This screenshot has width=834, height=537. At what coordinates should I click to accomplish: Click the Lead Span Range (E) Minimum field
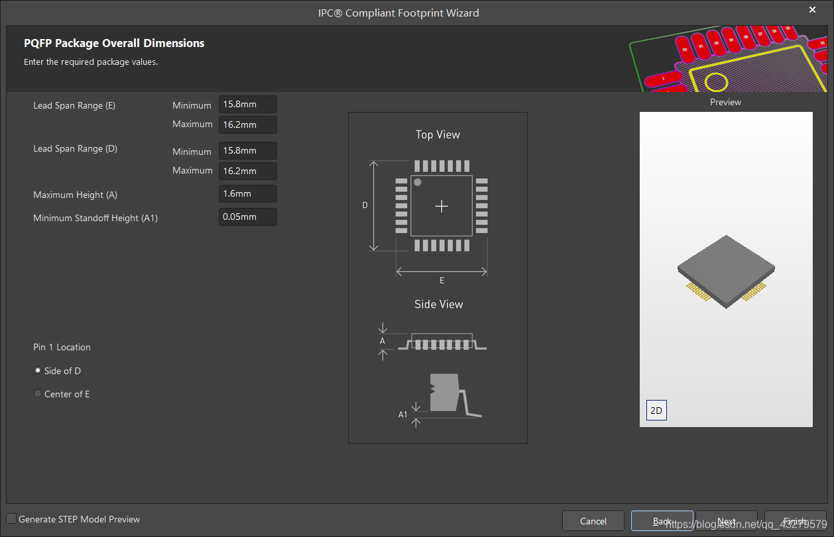[x=248, y=105]
